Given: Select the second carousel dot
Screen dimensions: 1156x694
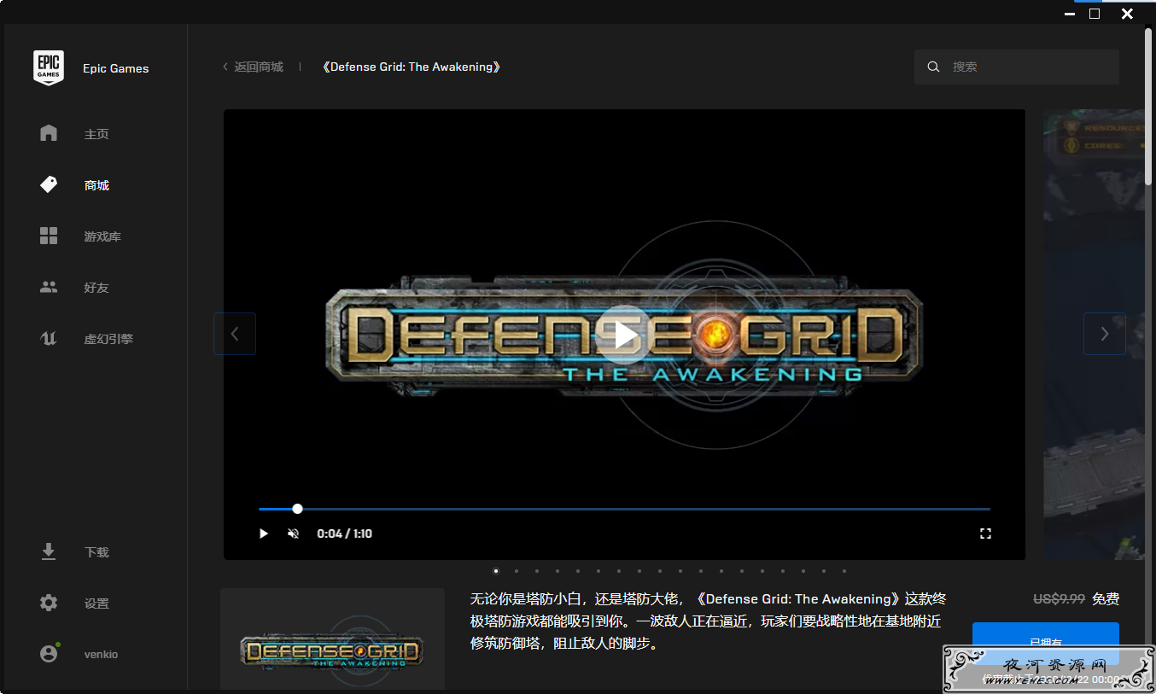Looking at the screenshot, I should coord(517,571).
